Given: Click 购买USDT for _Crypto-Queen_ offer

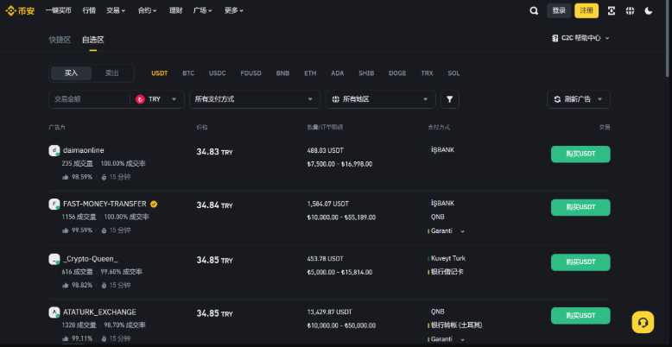Looking at the screenshot, I should coord(580,262).
